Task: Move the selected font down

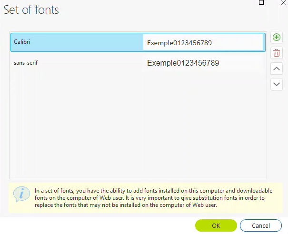Action: click(x=276, y=84)
